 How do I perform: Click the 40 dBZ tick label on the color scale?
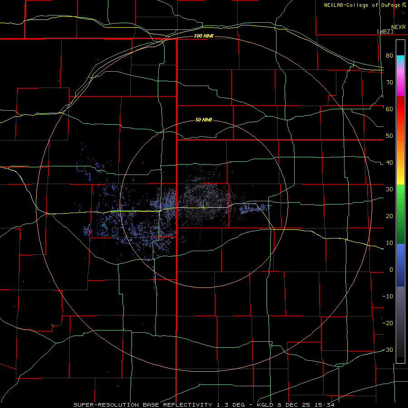pos(389,163)
